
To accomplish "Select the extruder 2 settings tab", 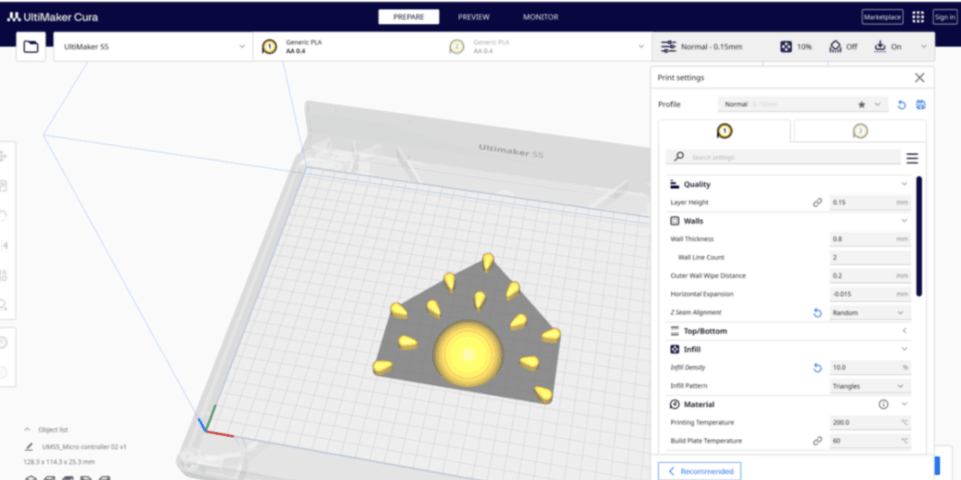I will [860, 132].
